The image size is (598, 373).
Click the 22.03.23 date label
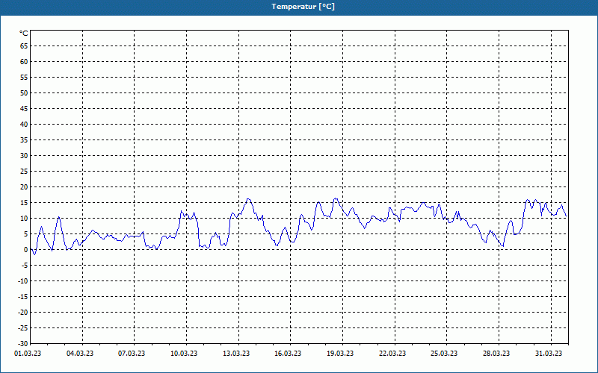(x=392, y=353)
